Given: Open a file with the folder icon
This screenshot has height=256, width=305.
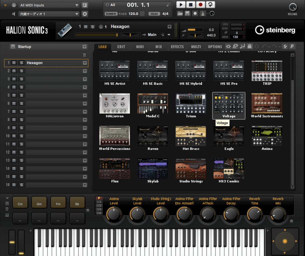Looking at the screenshot, I should pyautogui.click(x=180, y=13).
